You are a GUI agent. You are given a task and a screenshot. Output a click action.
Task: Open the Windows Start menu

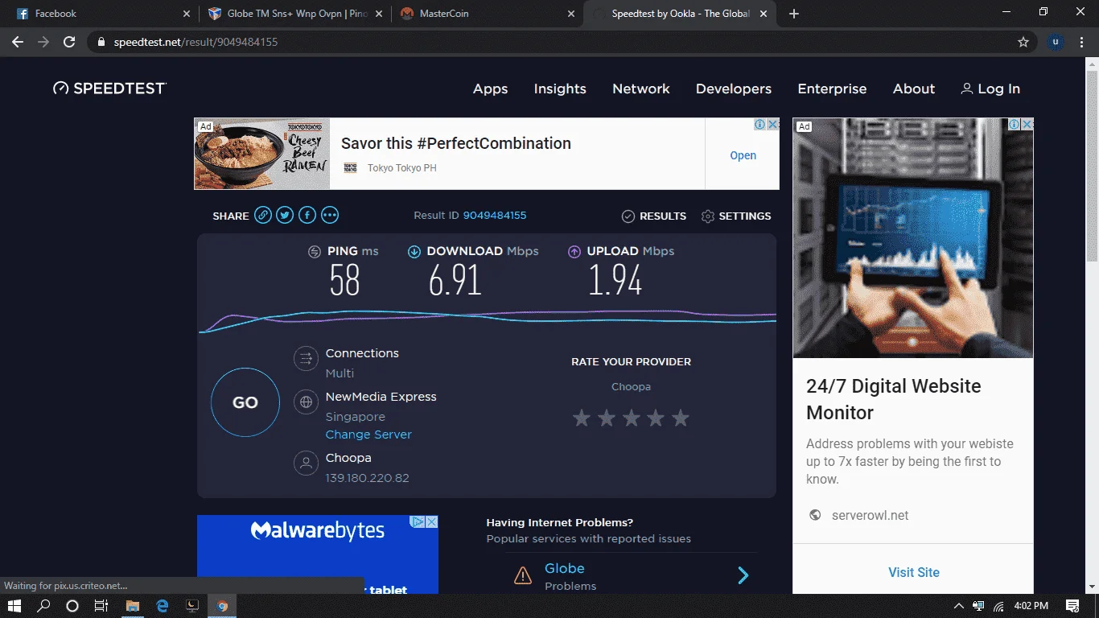point(14,606)
